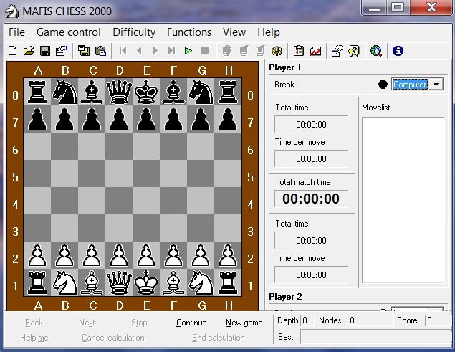
Task: Select the black king on E8
Action: point(146,92)
